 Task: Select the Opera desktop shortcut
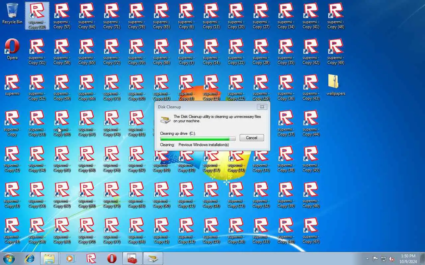[12, 49]
